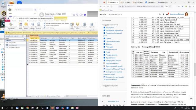Go to Firefox home page
Screen dimensions: 196x110
click(x=111, y=7)
